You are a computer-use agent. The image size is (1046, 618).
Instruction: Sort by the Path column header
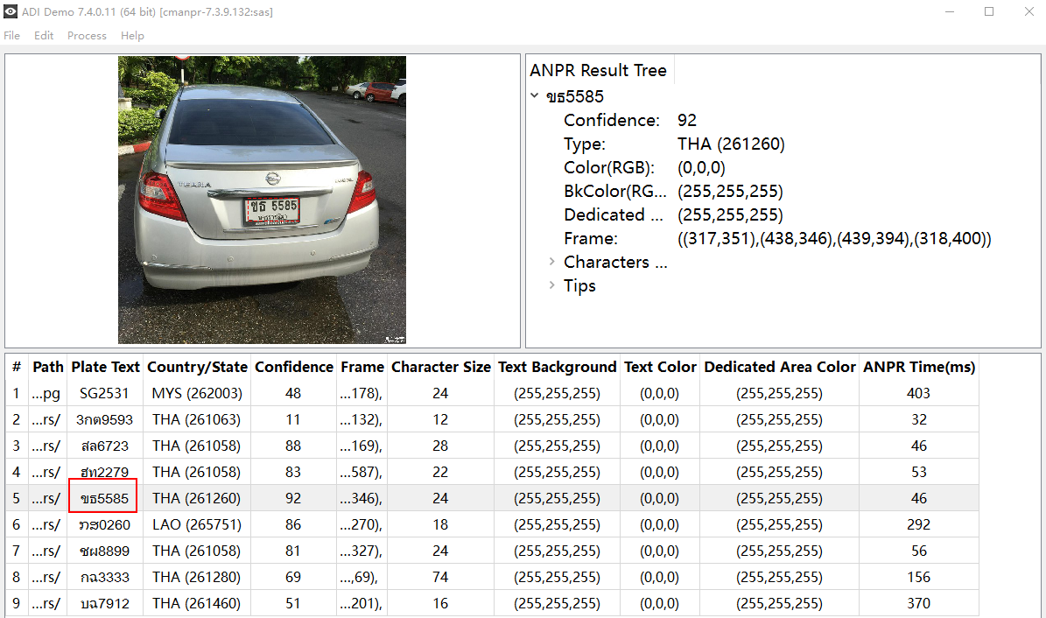tap(48, 367)
